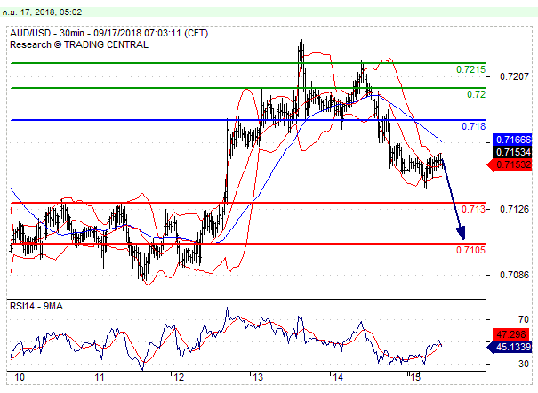The height and width of the screenshot is (393, 538).
Task: Click the Research © TRADING CENTRAL label
Action: [79, 44]
